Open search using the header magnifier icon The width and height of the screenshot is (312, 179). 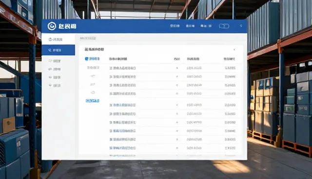[x=241, y=26]
